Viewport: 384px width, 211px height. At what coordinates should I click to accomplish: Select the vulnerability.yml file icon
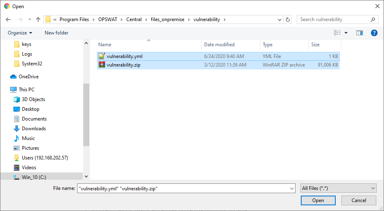point(102,56)
